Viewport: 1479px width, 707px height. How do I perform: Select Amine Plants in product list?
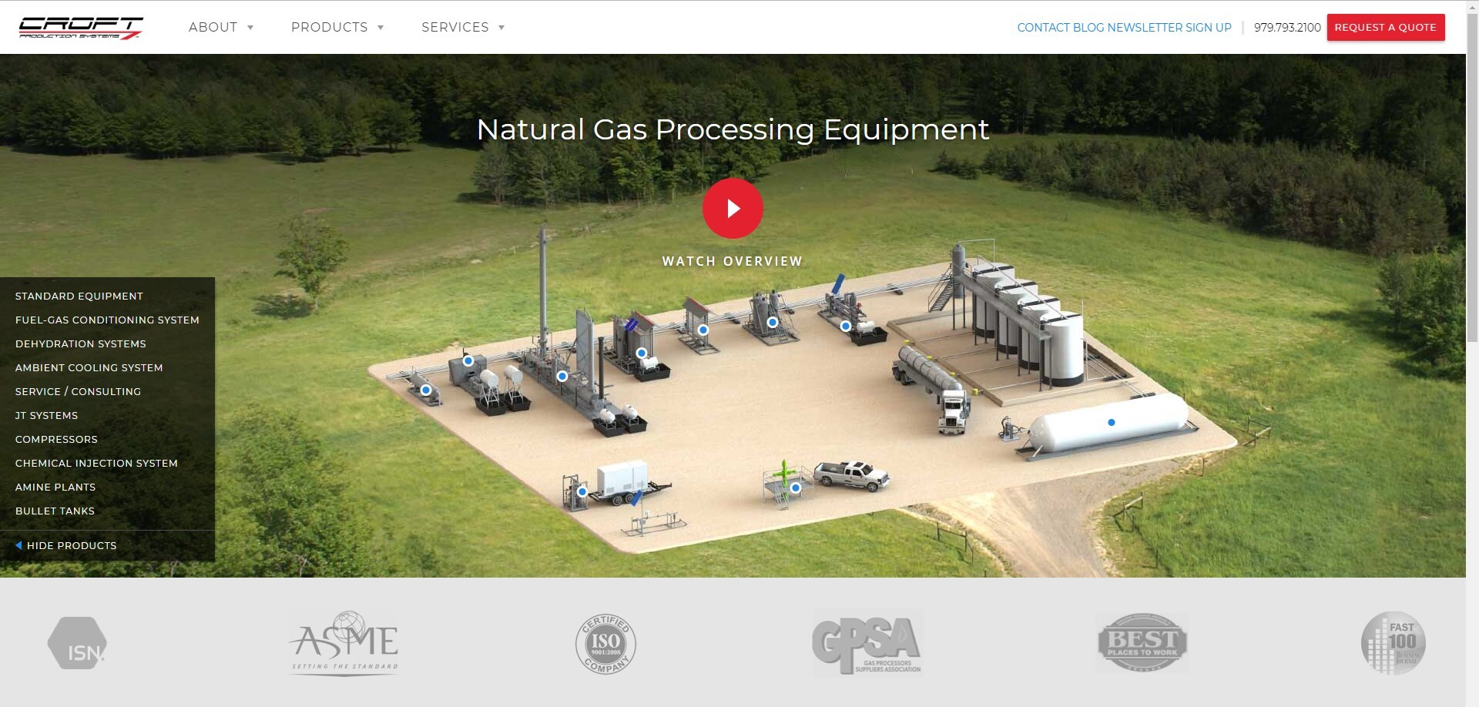click(x=55, y=487)
